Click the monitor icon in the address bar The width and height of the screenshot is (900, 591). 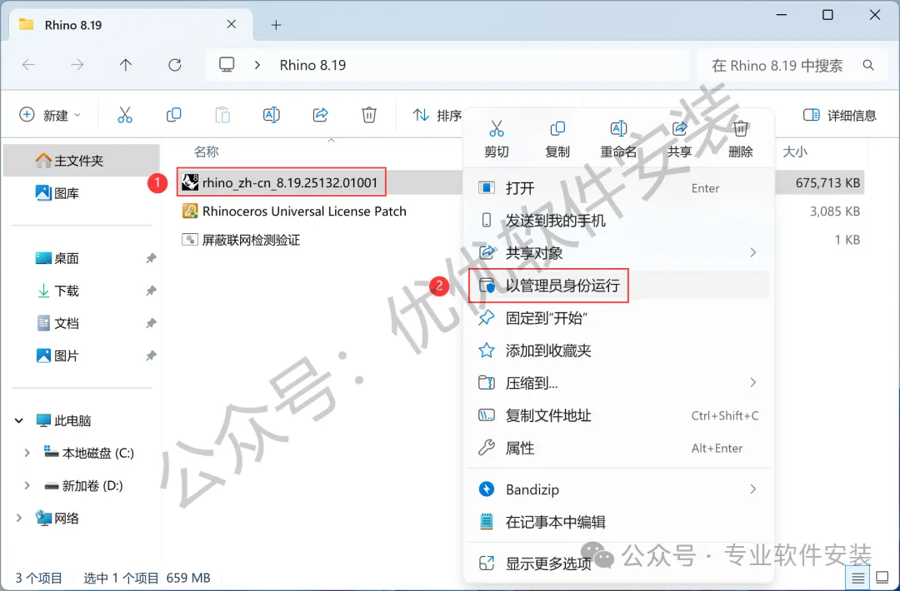[227, 65]
